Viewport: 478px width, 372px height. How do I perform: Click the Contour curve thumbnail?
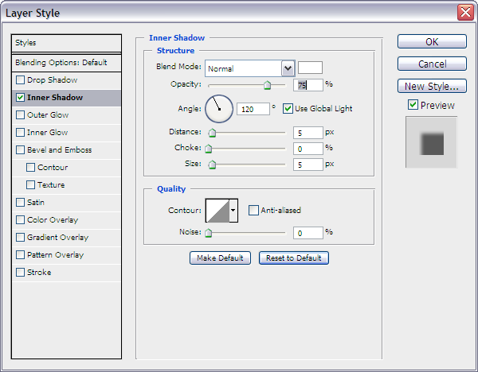click(x=217, y=211)
